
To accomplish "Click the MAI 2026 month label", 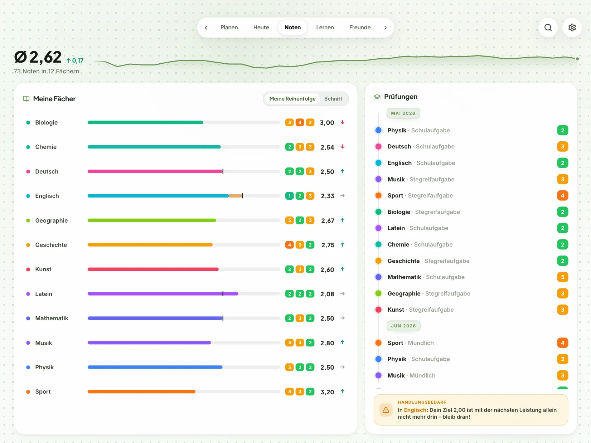I will 403,113.
